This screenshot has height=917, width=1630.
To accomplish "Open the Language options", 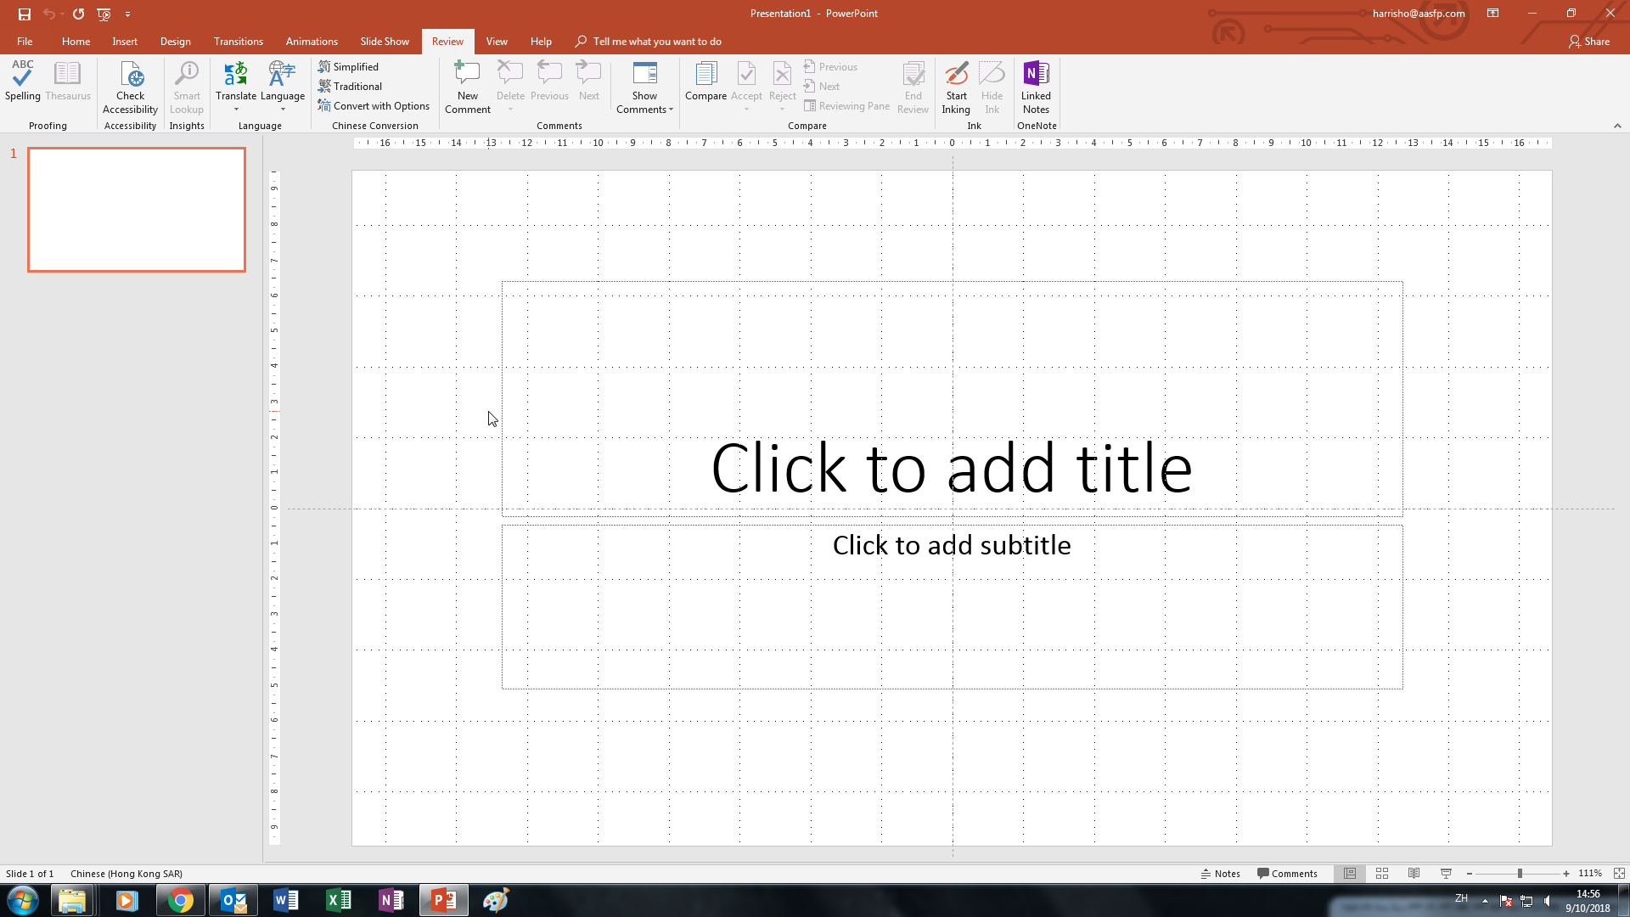I will pyautogui.click(x=283, y=87).
